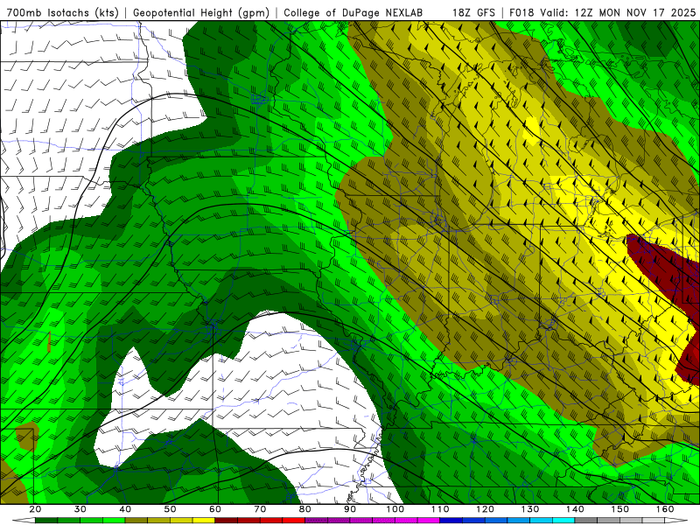Click the "12Z MON NOV 17 2025" valid time
This screenshot has width=700, height=525.
tap(635, 12)
